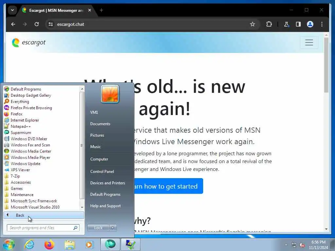Open Internet Explorer from the Start menu list
Viewport: 335px width, 251px height.
[25, 120]
